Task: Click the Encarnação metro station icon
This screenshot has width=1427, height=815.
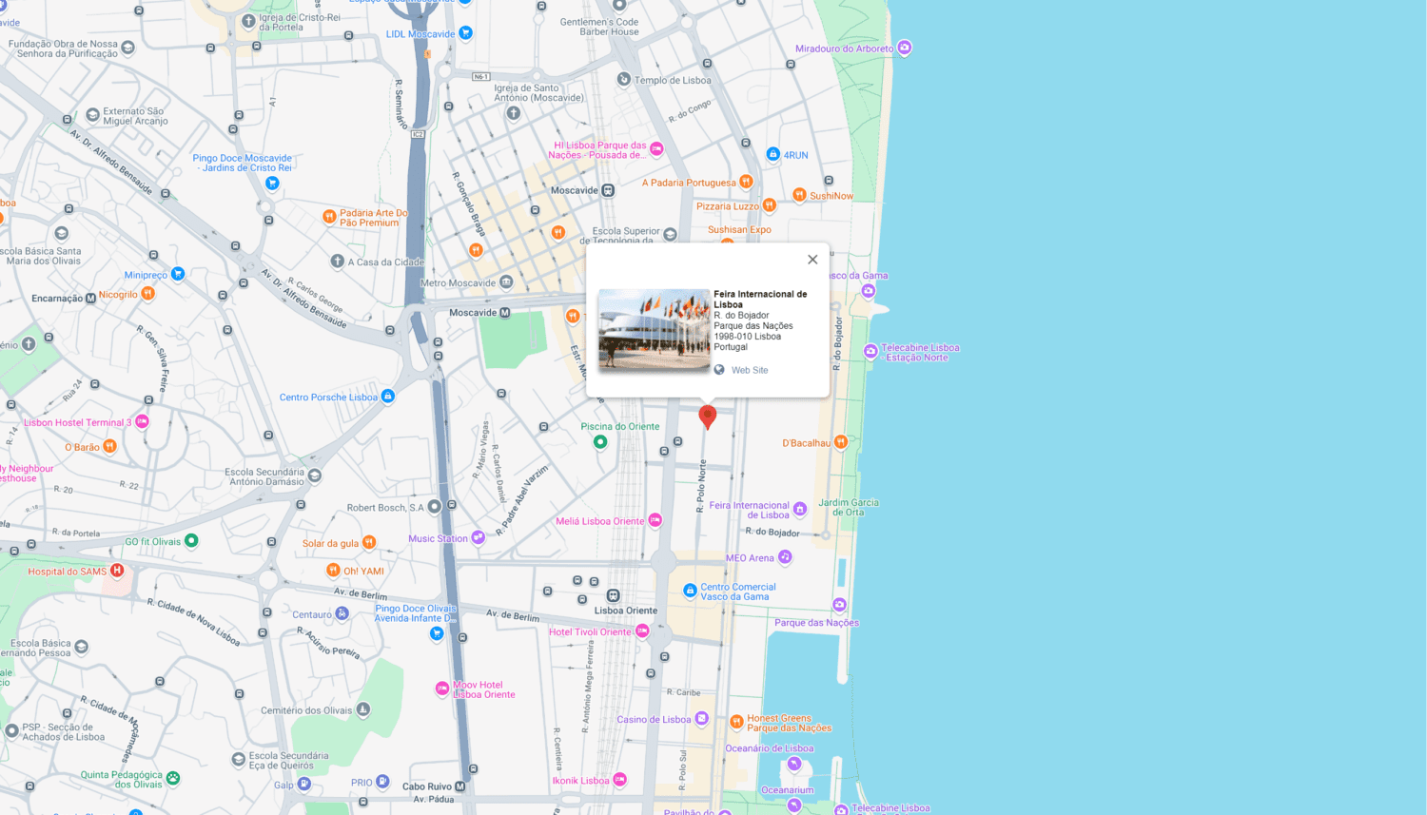Action: coord(90,298)
